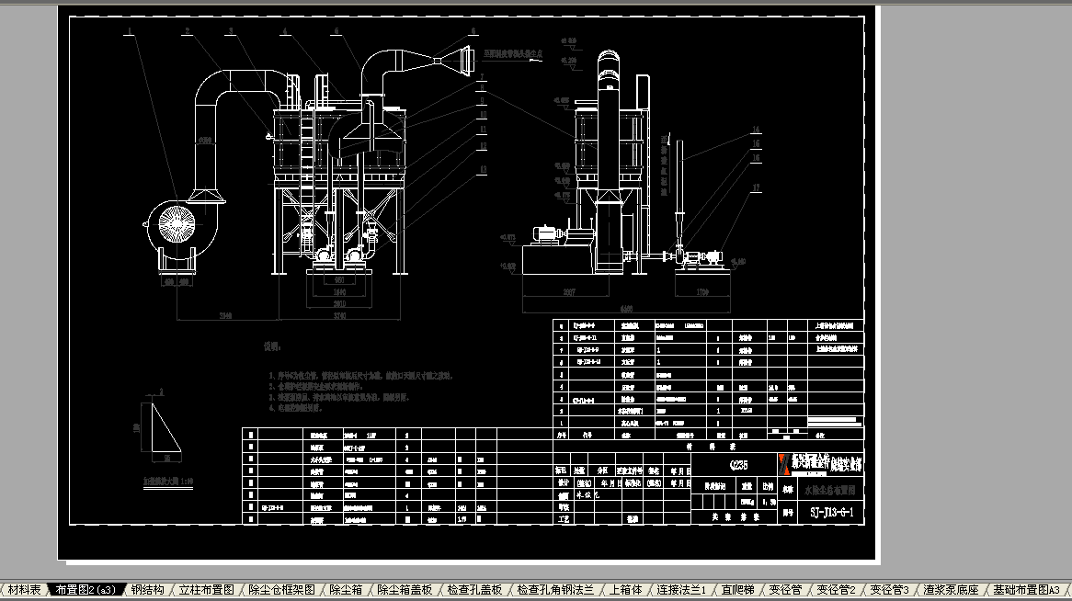Select the 材料表 header in parts table
Viewport: 1072px width, 601px height.
coord(711,447)
